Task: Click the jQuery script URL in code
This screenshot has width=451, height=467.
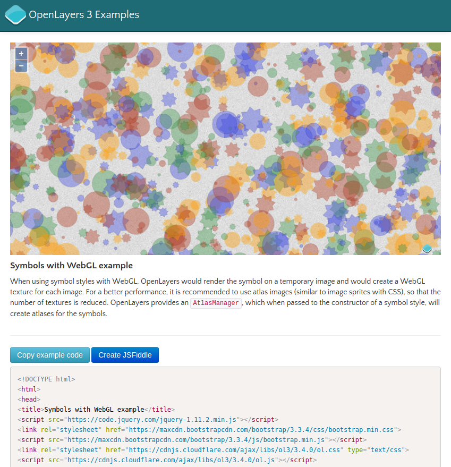Action: pyautogui.click(x=152, y=420)
